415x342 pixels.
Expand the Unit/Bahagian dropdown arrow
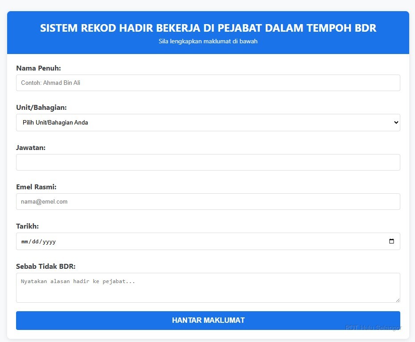click(x=396, y=122)
